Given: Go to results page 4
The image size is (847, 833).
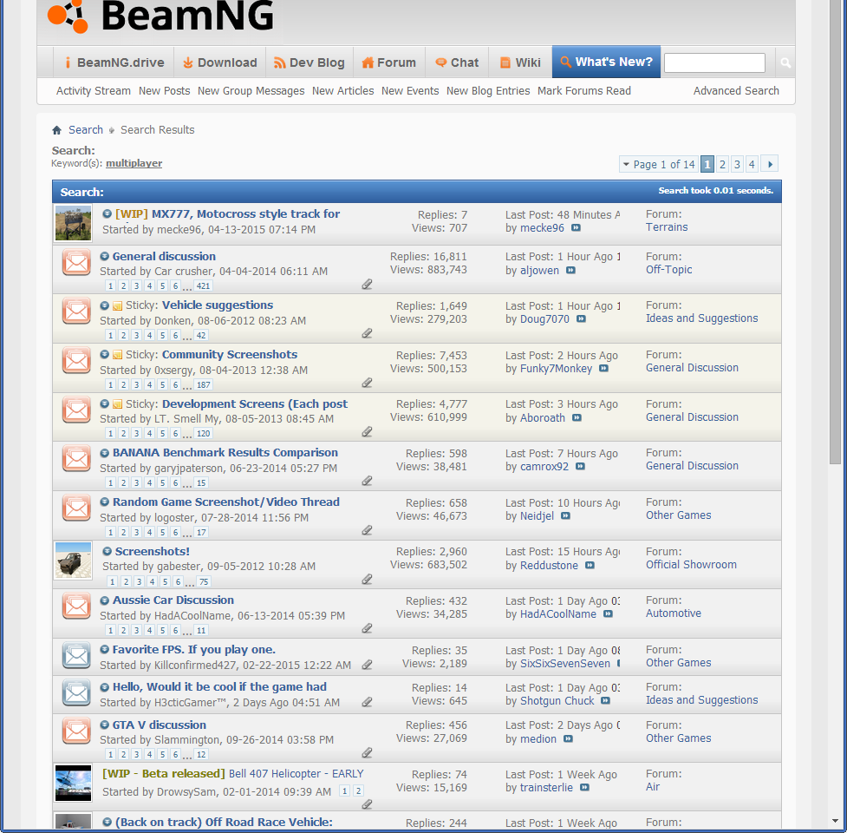Looking at the screenshot, I should [752, 164].
